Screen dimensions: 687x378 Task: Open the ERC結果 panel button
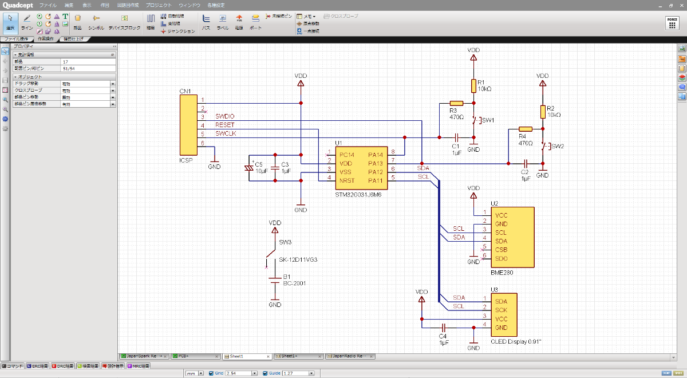(38, 365)
